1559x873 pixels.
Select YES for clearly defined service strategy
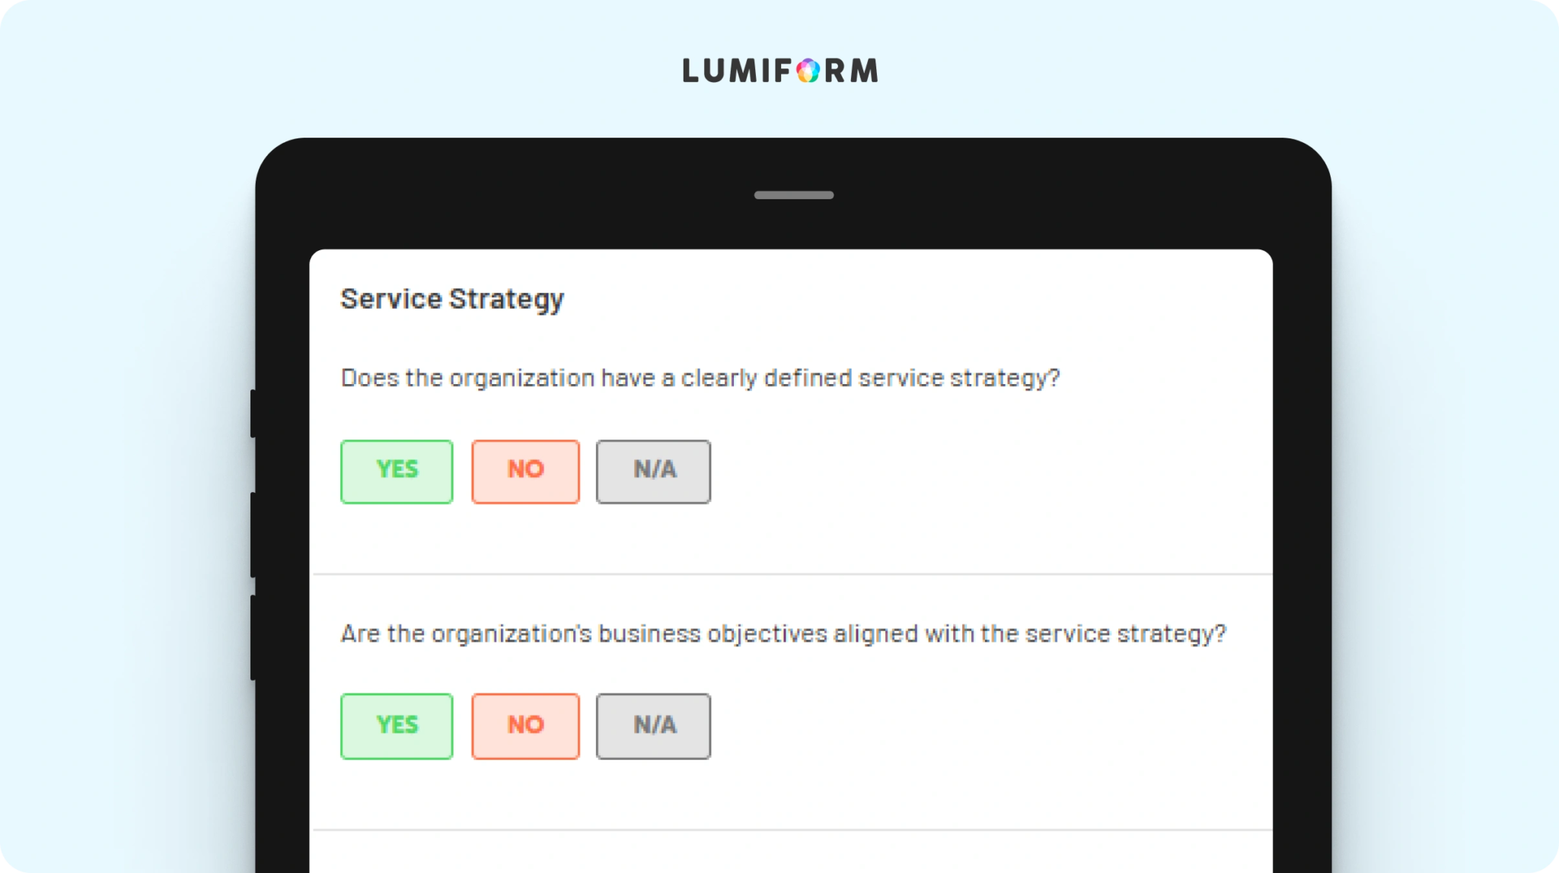(x=397, y=471)
